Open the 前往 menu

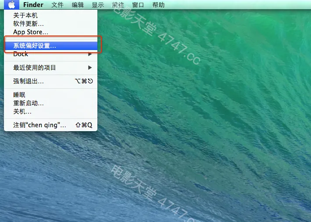[x=118, y=5]
